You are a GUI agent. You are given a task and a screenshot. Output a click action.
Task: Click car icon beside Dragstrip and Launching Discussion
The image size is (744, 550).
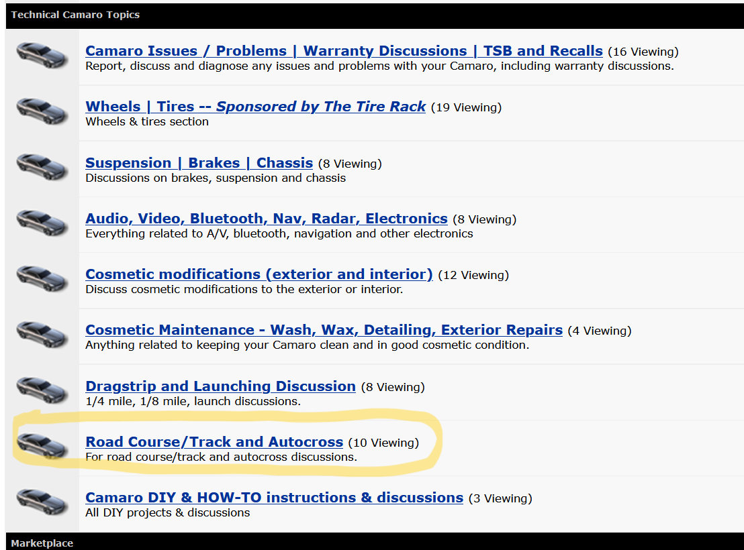[42, 390]
